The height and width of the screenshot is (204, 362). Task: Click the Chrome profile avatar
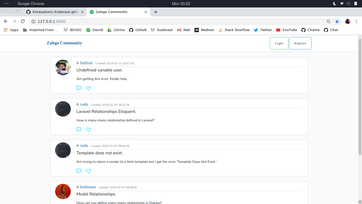(348, 22)
